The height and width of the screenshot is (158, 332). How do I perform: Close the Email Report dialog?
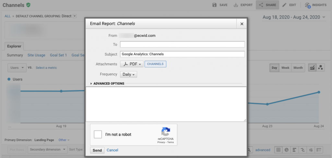242,24
